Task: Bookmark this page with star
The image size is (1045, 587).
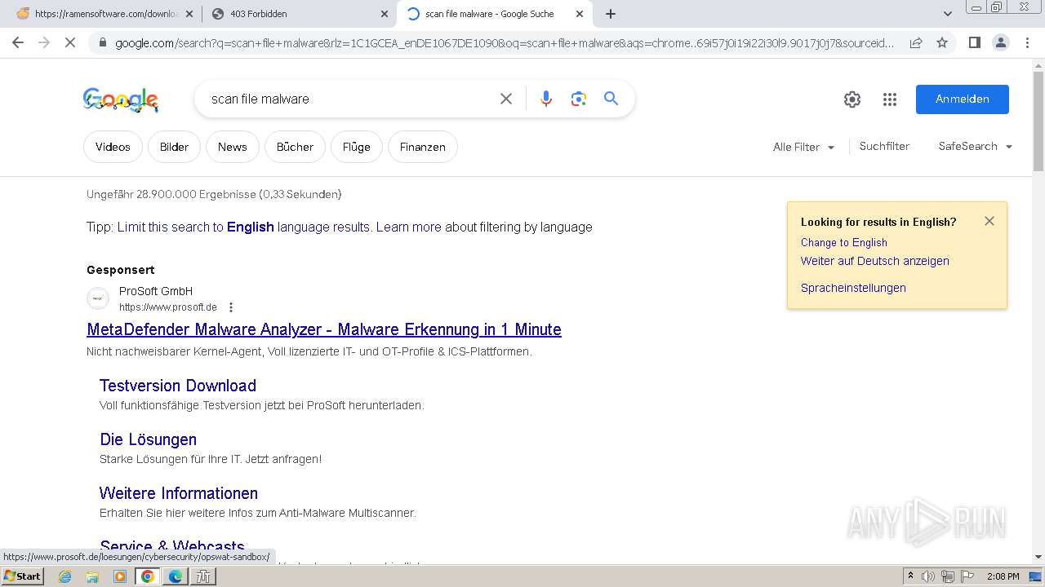Action: tap(942, 42)
